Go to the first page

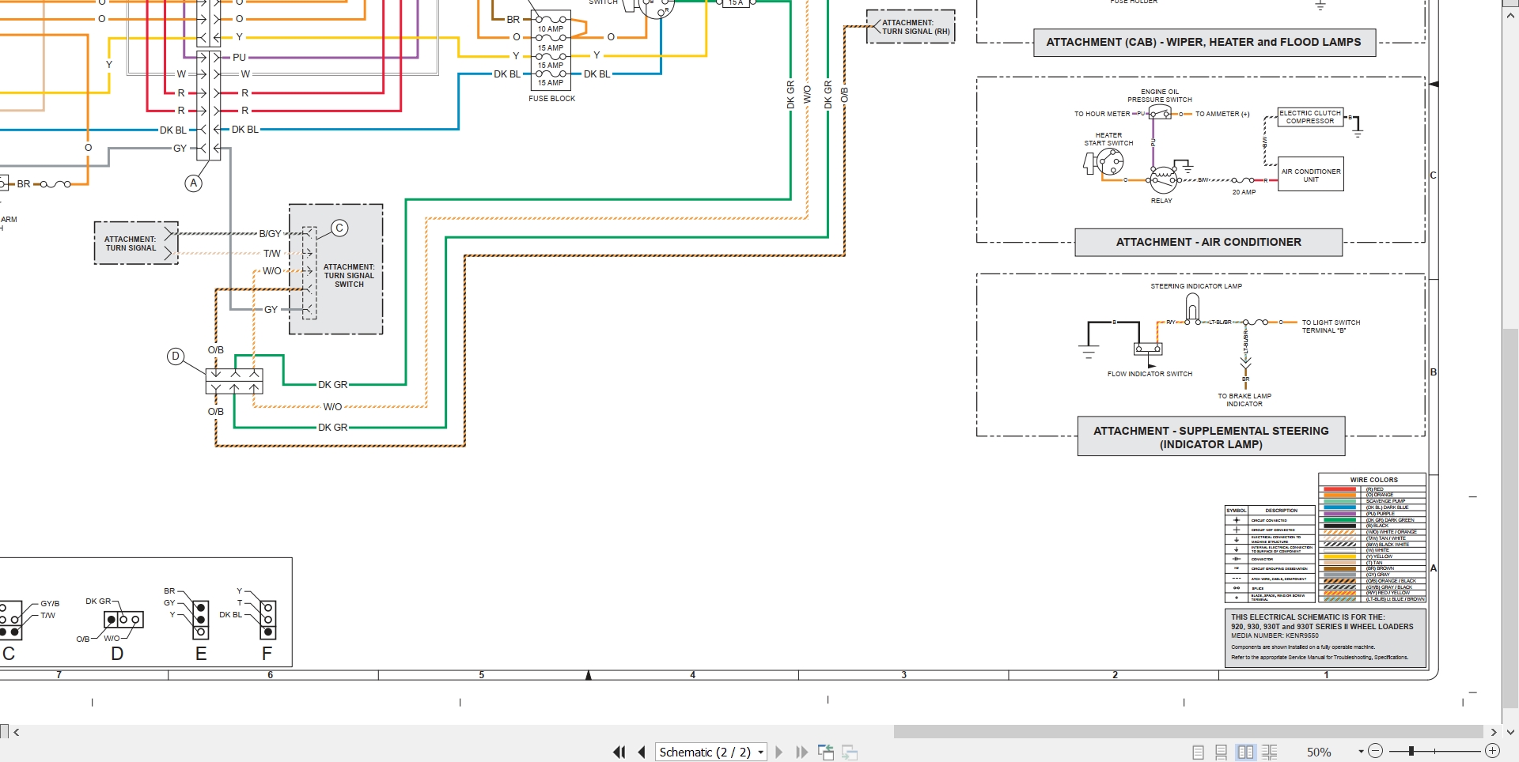point(619,752)
